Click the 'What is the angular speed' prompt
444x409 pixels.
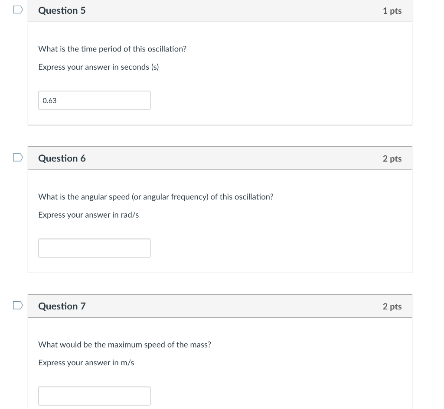[156, 197]
